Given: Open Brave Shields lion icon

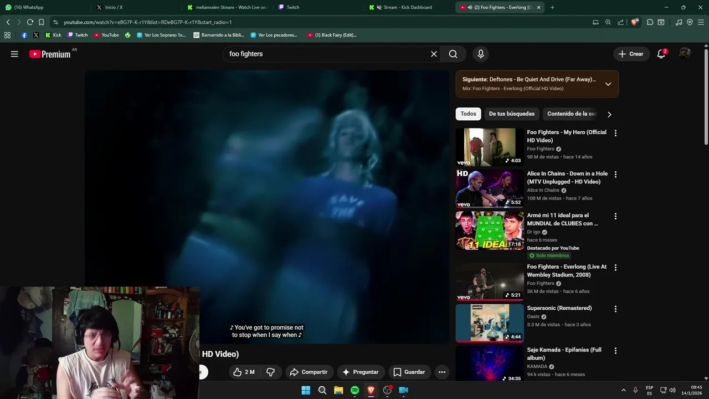Looking at the screenshot, I should 635,22.
